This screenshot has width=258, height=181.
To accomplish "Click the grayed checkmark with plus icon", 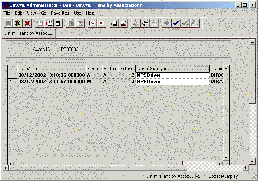I will tap(185, 23).
